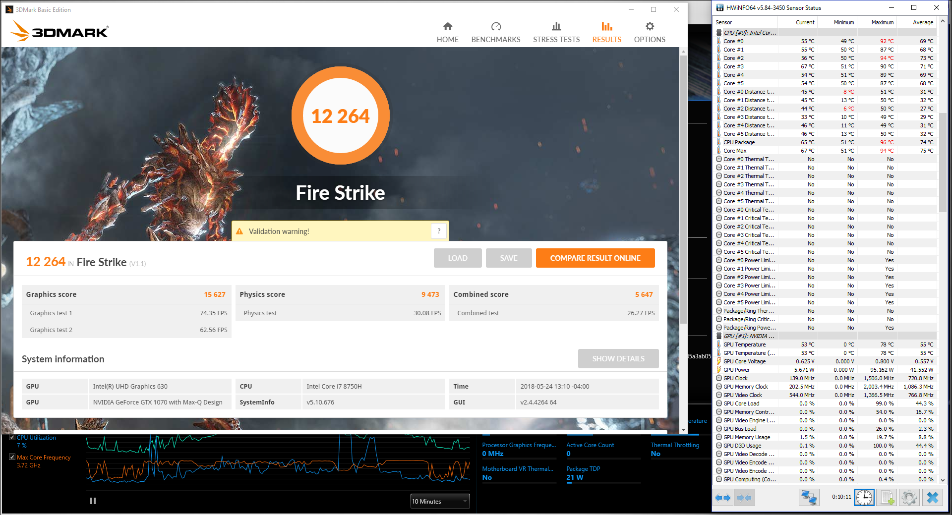Click the HWiNFO64 title bar app icon
Viewport: 952px width, 515px height.
719,7
